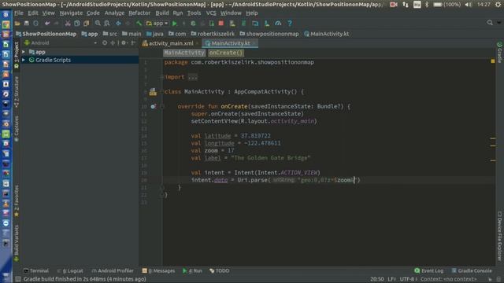The image size is (504, 283).
Task: Click the SDK Manager download icon
Action: 267,24
